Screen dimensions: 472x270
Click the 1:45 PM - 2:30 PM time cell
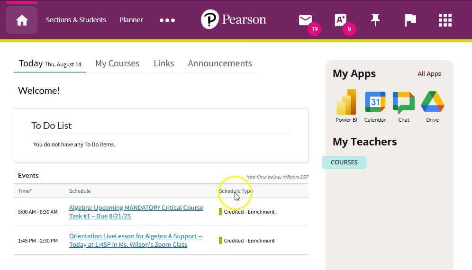coord(37,241)
